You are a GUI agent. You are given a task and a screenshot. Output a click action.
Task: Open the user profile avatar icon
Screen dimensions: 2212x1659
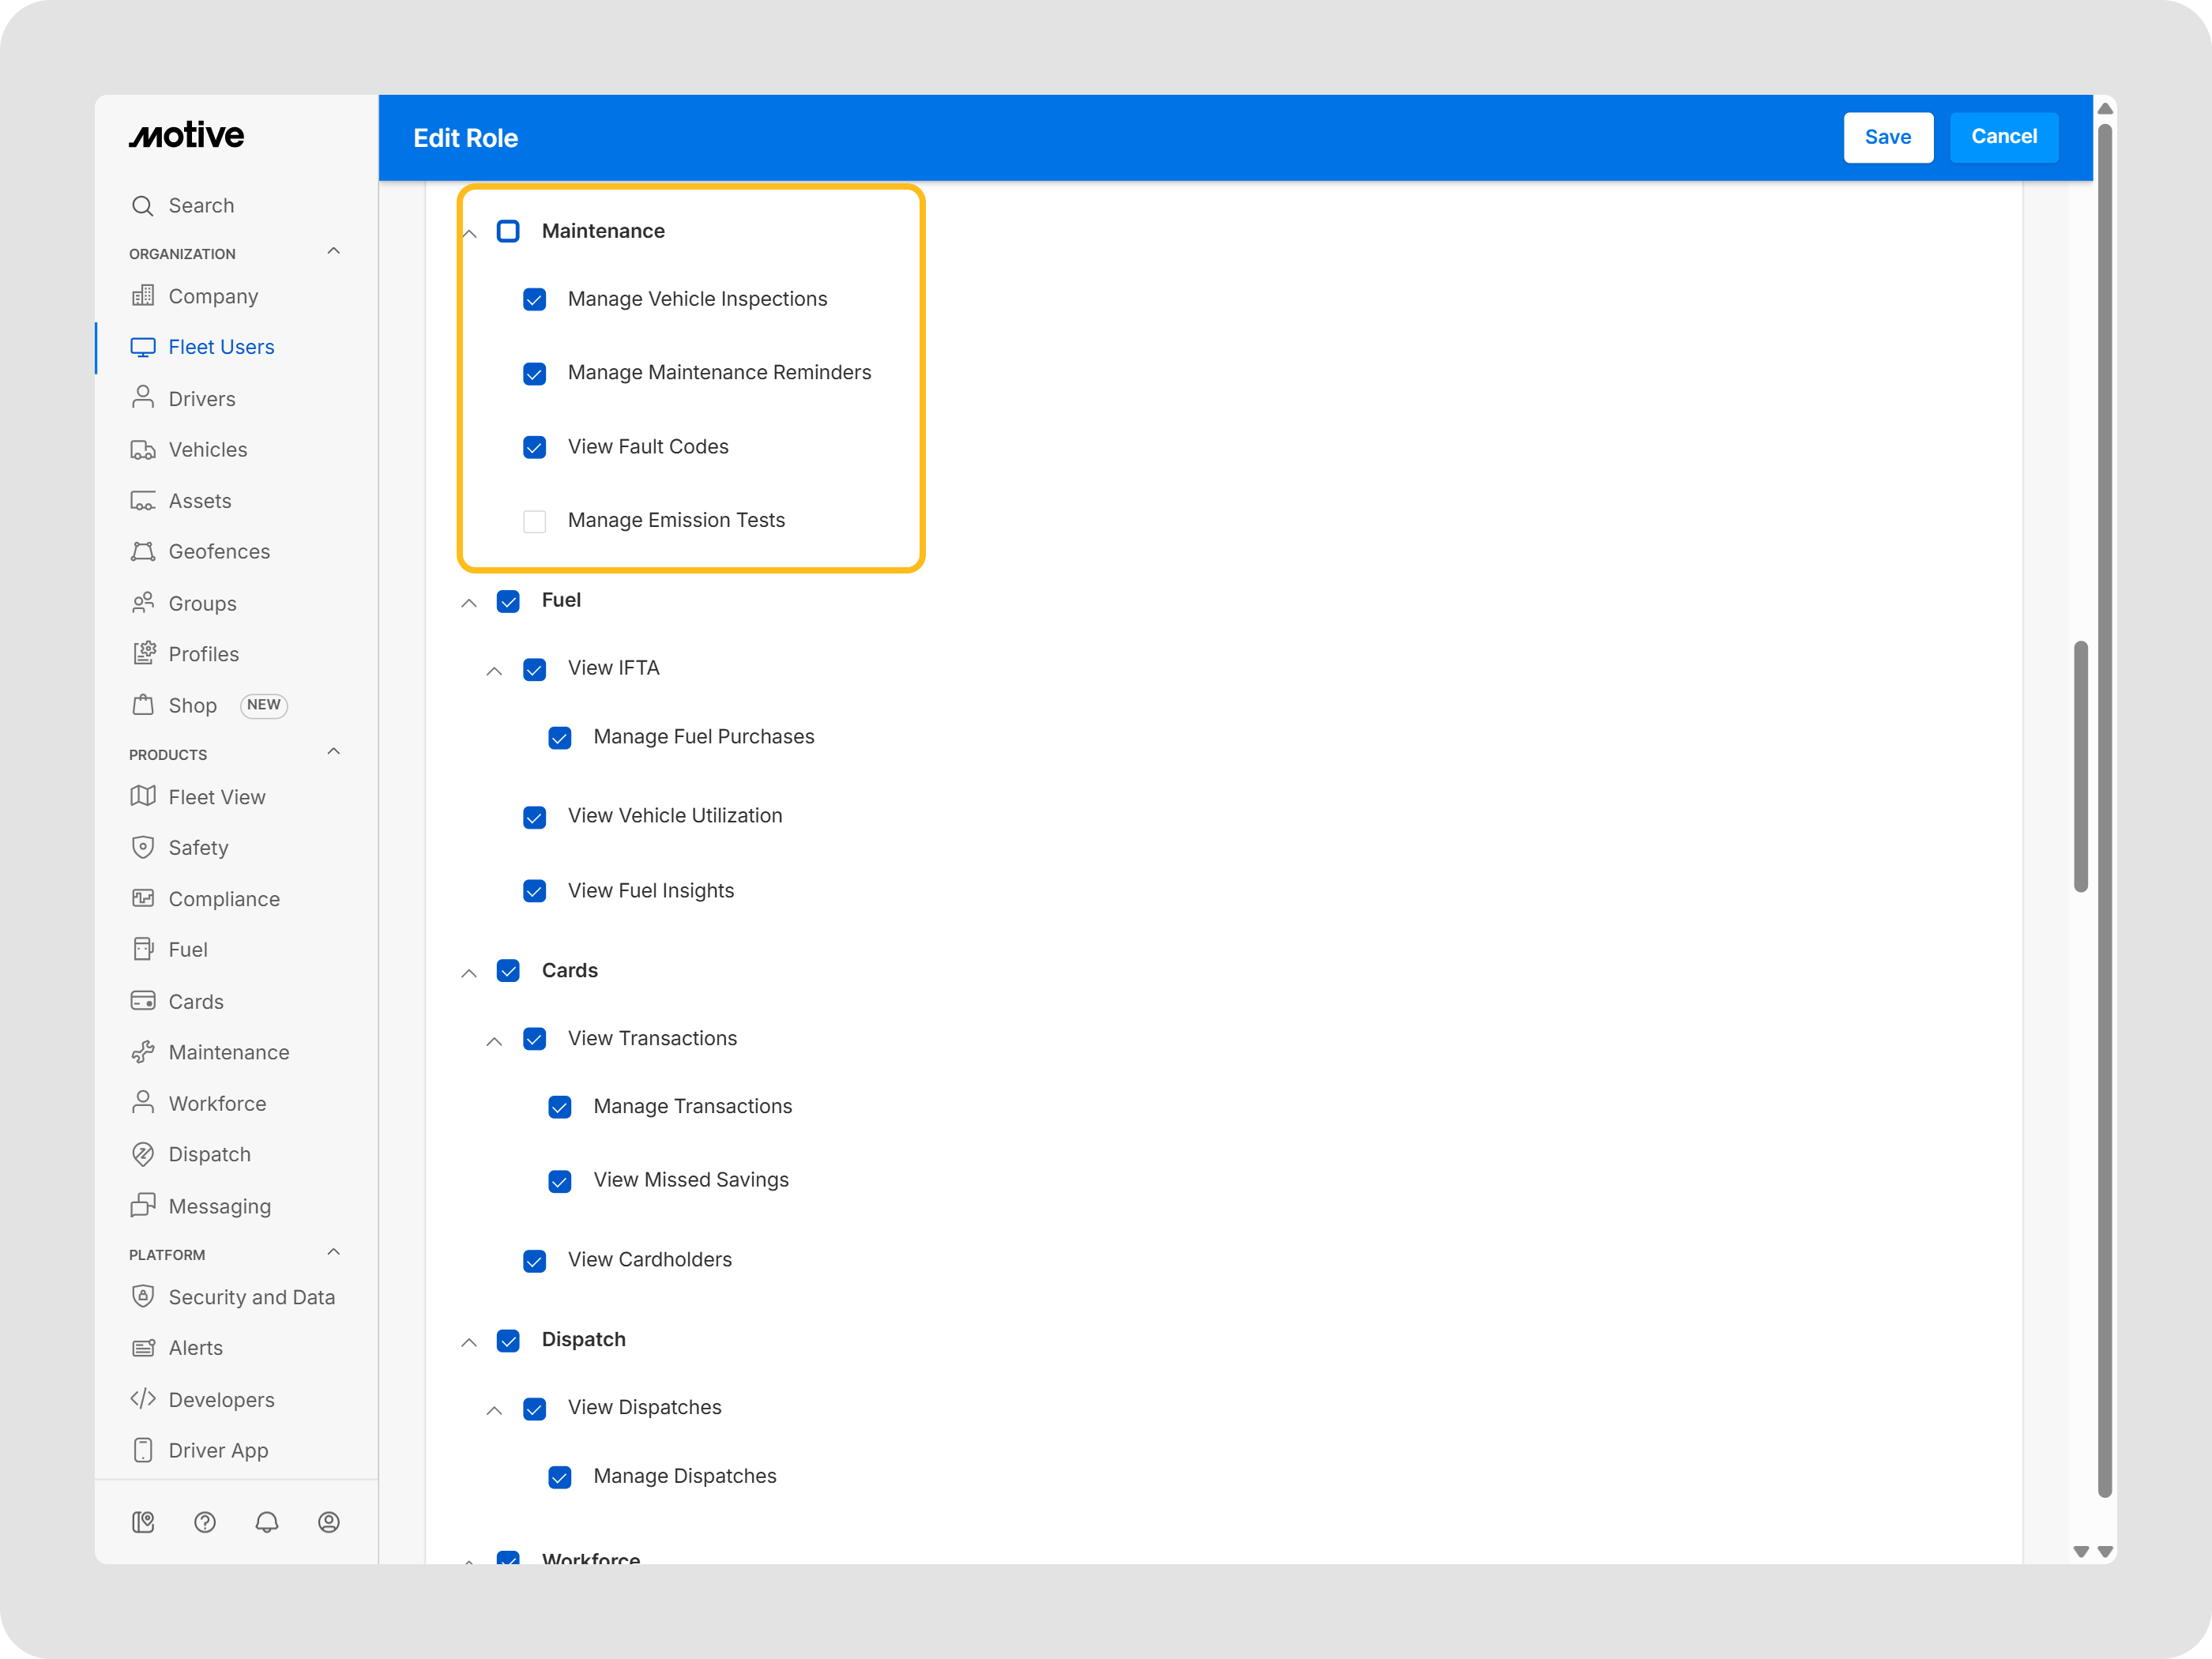pyautogui.click(x=329, y=1521)
